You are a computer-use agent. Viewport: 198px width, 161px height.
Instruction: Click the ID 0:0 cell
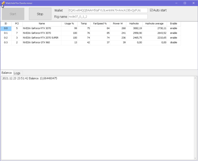pos(6,29)
